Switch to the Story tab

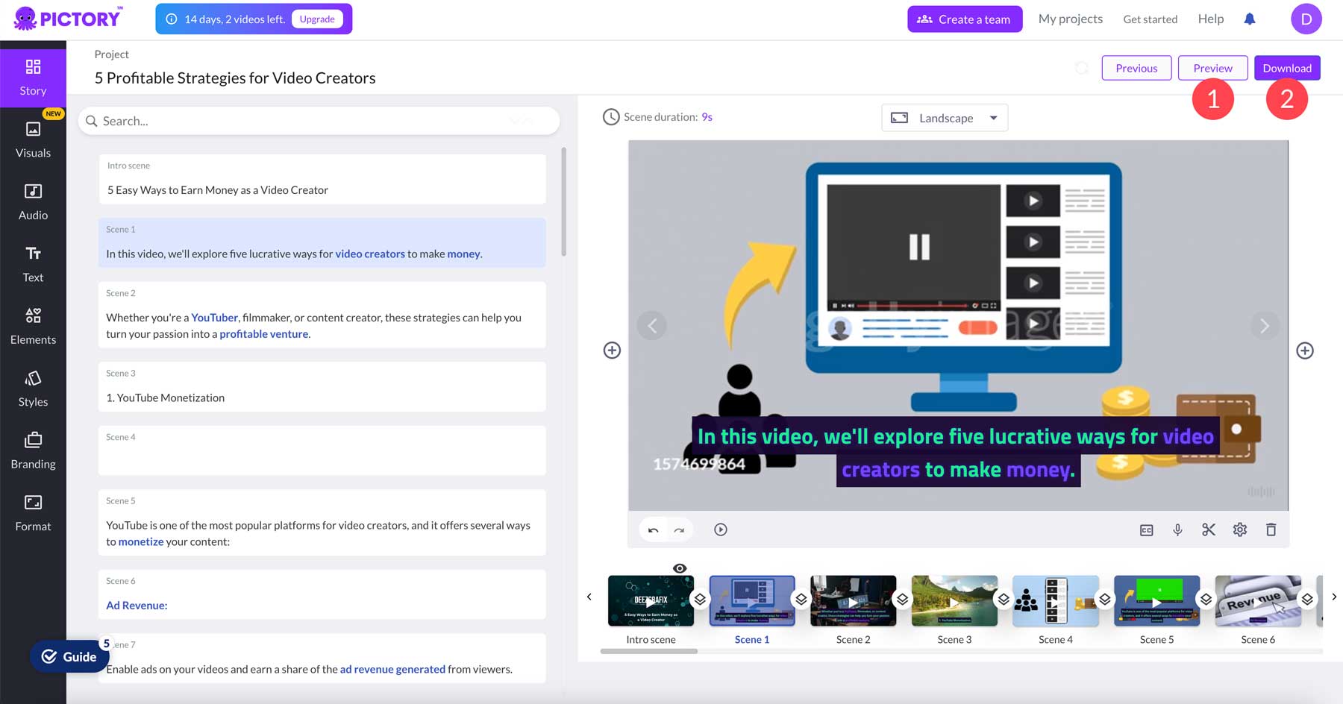point(33,78)
